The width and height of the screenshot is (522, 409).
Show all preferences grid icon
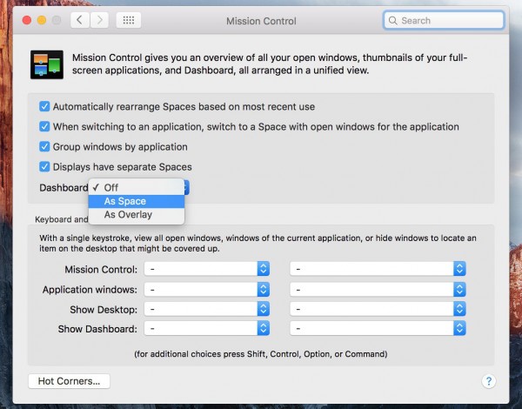(x=129, y=20)
